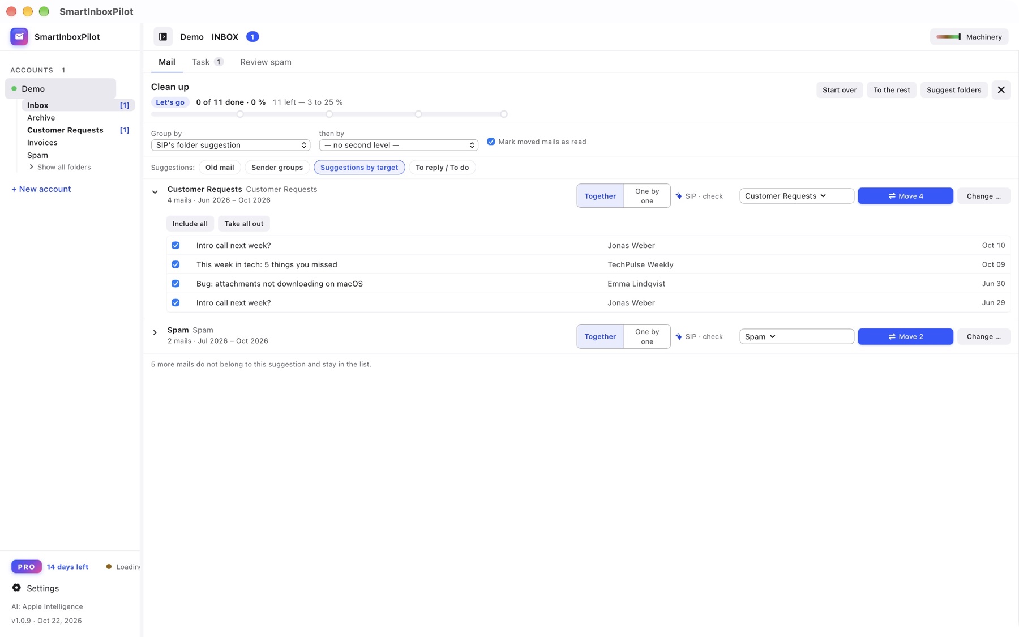The width and height of the screenshot is (1019, 637).
Task: Expand the Spam suggestion group
Action: [x=155, y=332]
